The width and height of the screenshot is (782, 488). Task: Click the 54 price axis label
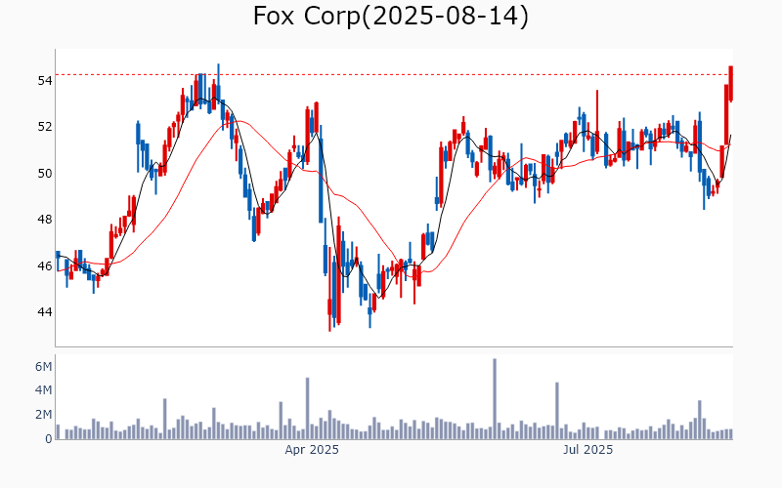45,80
